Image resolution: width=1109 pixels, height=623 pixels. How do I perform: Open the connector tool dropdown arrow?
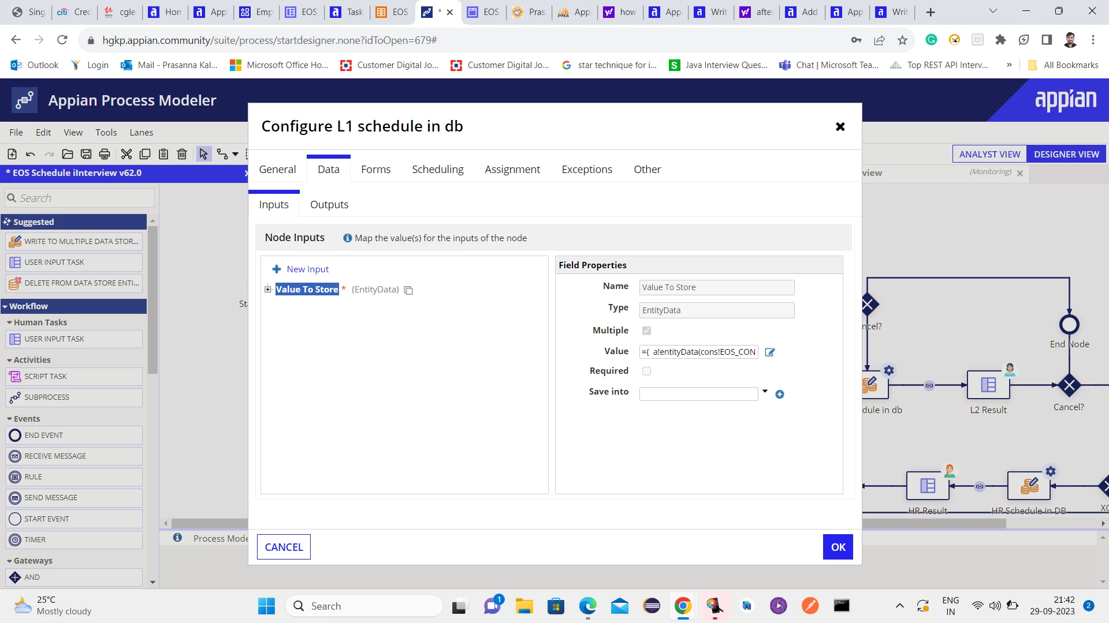(x=235, y=154)
